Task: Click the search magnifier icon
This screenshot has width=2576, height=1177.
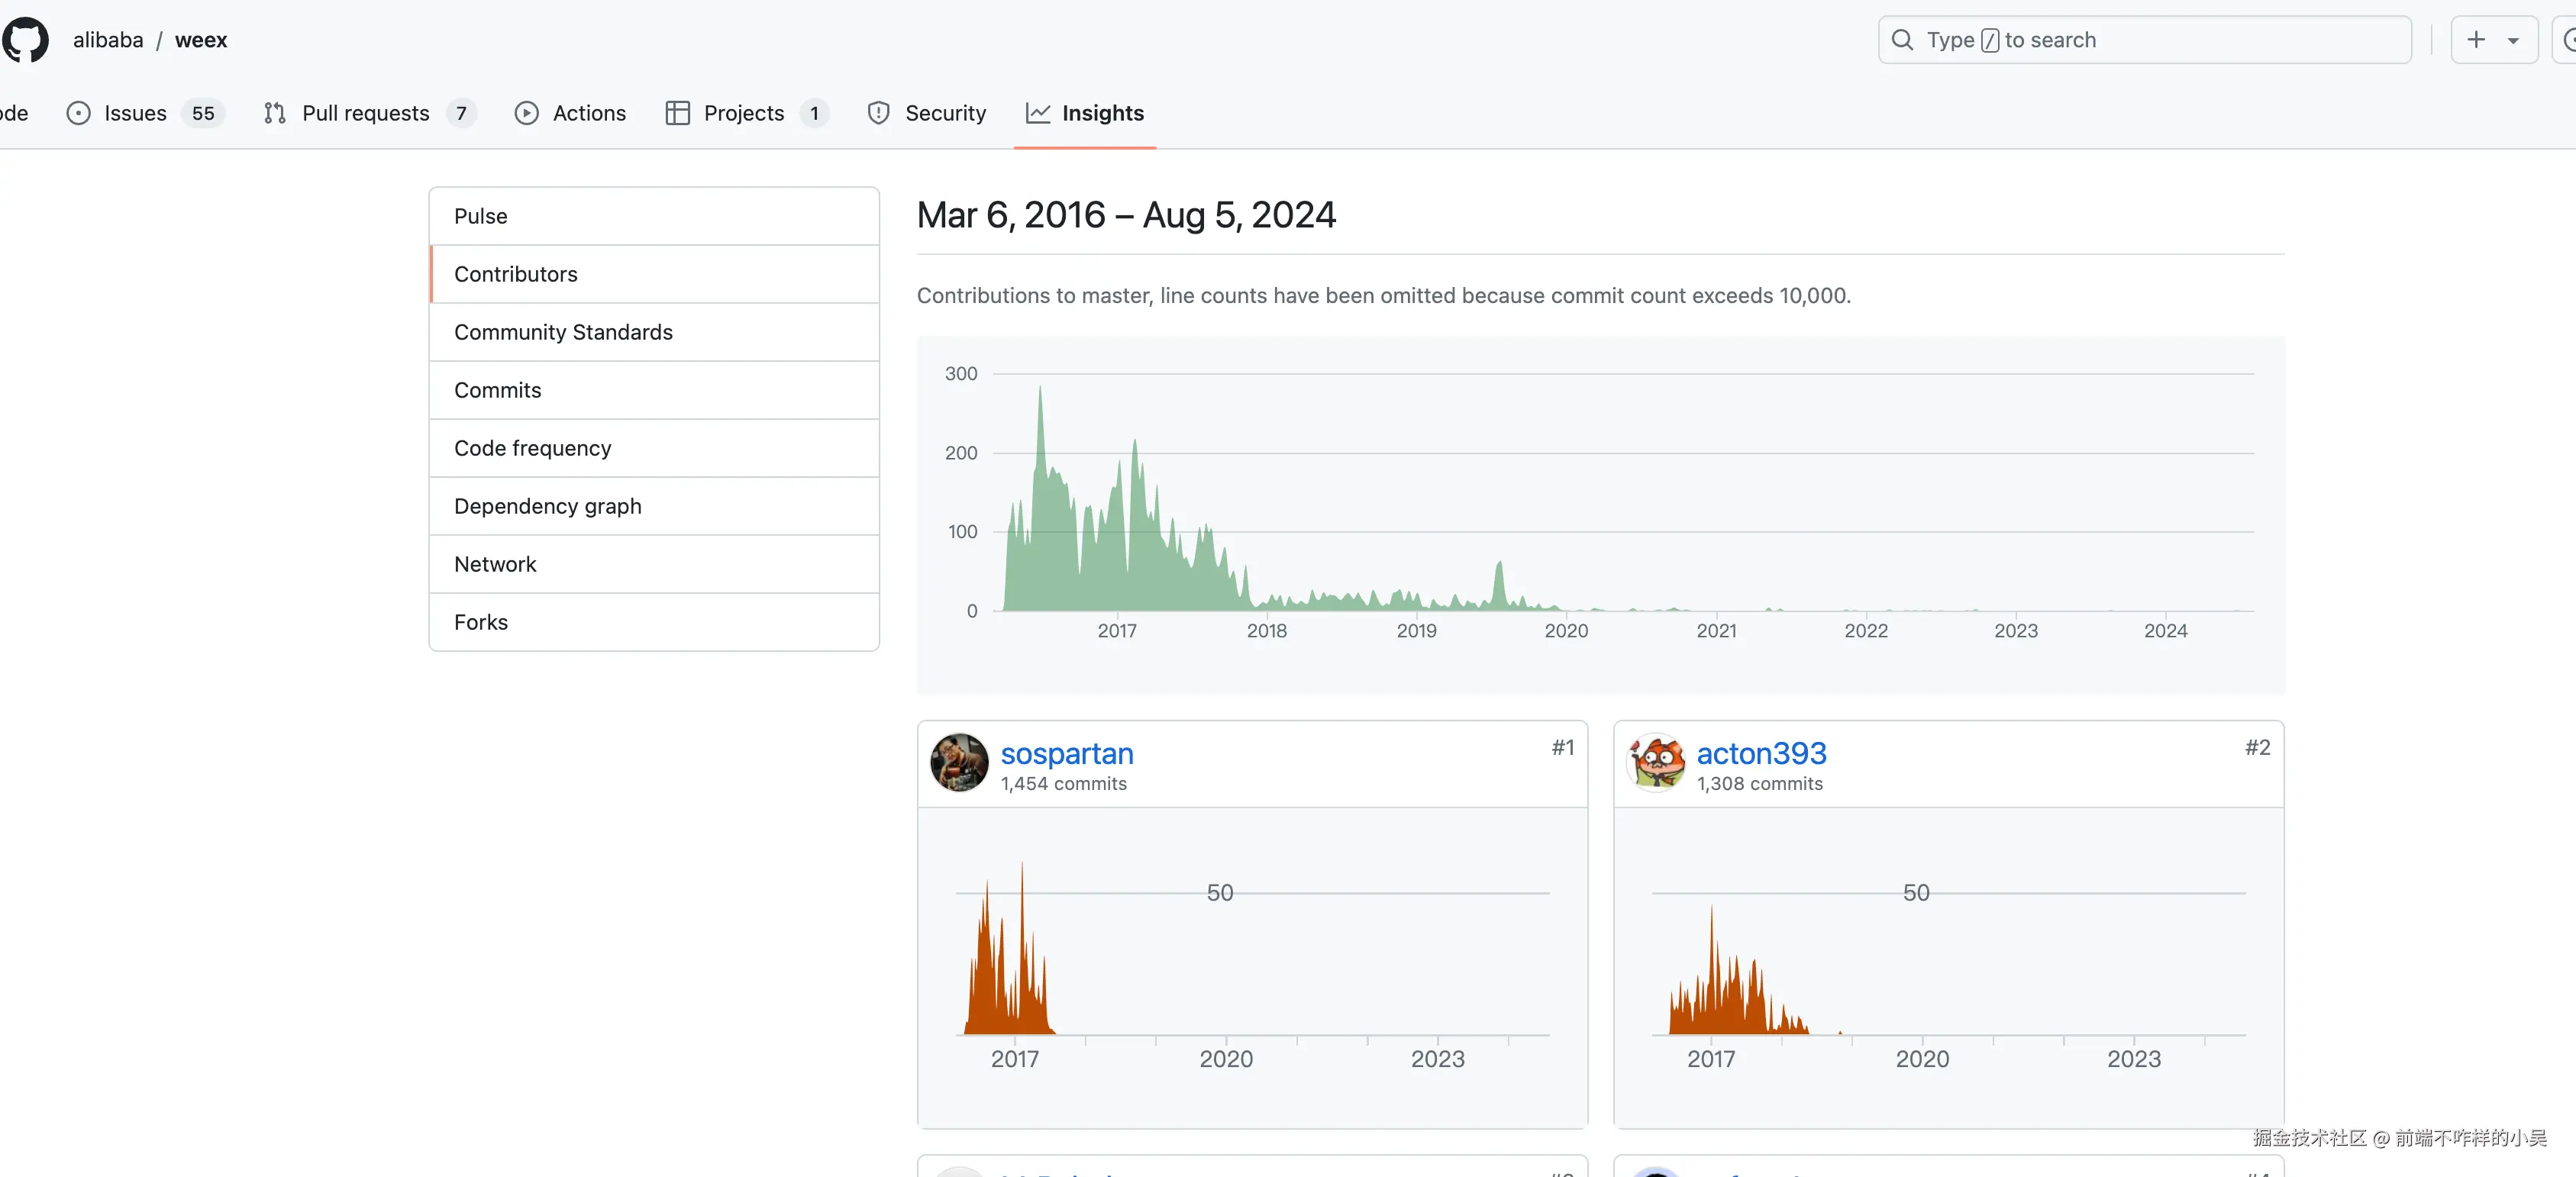Action: click(1902, 40)
